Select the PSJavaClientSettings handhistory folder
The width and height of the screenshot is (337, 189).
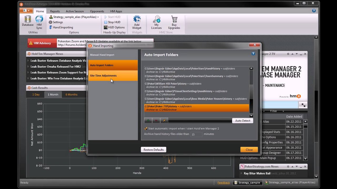pyautogui.click(x=196, y=93)
